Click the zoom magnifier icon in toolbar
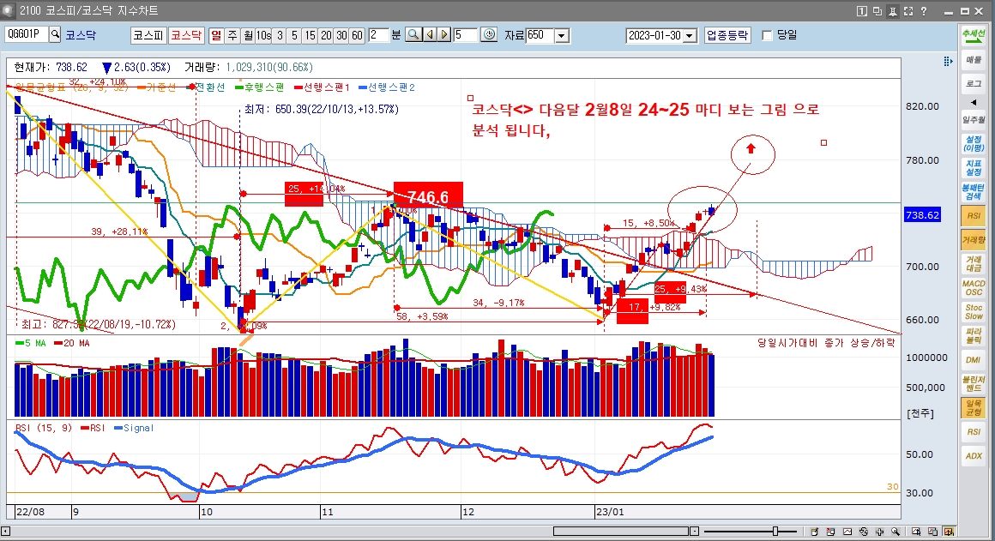Viewport: 995px width, 541px height. pyautogui.click(x=413, y=35)
